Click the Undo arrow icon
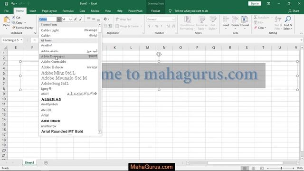Screen dimensions: 304x171 [x=13, y=3]
